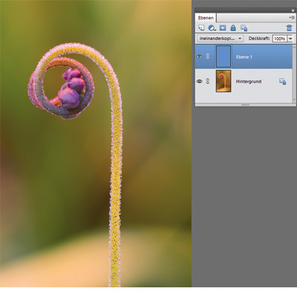This screenshot has width=297, height=297.
Task: Click the Hintergrund layer photo thumbnail
Action: point(223,81)
